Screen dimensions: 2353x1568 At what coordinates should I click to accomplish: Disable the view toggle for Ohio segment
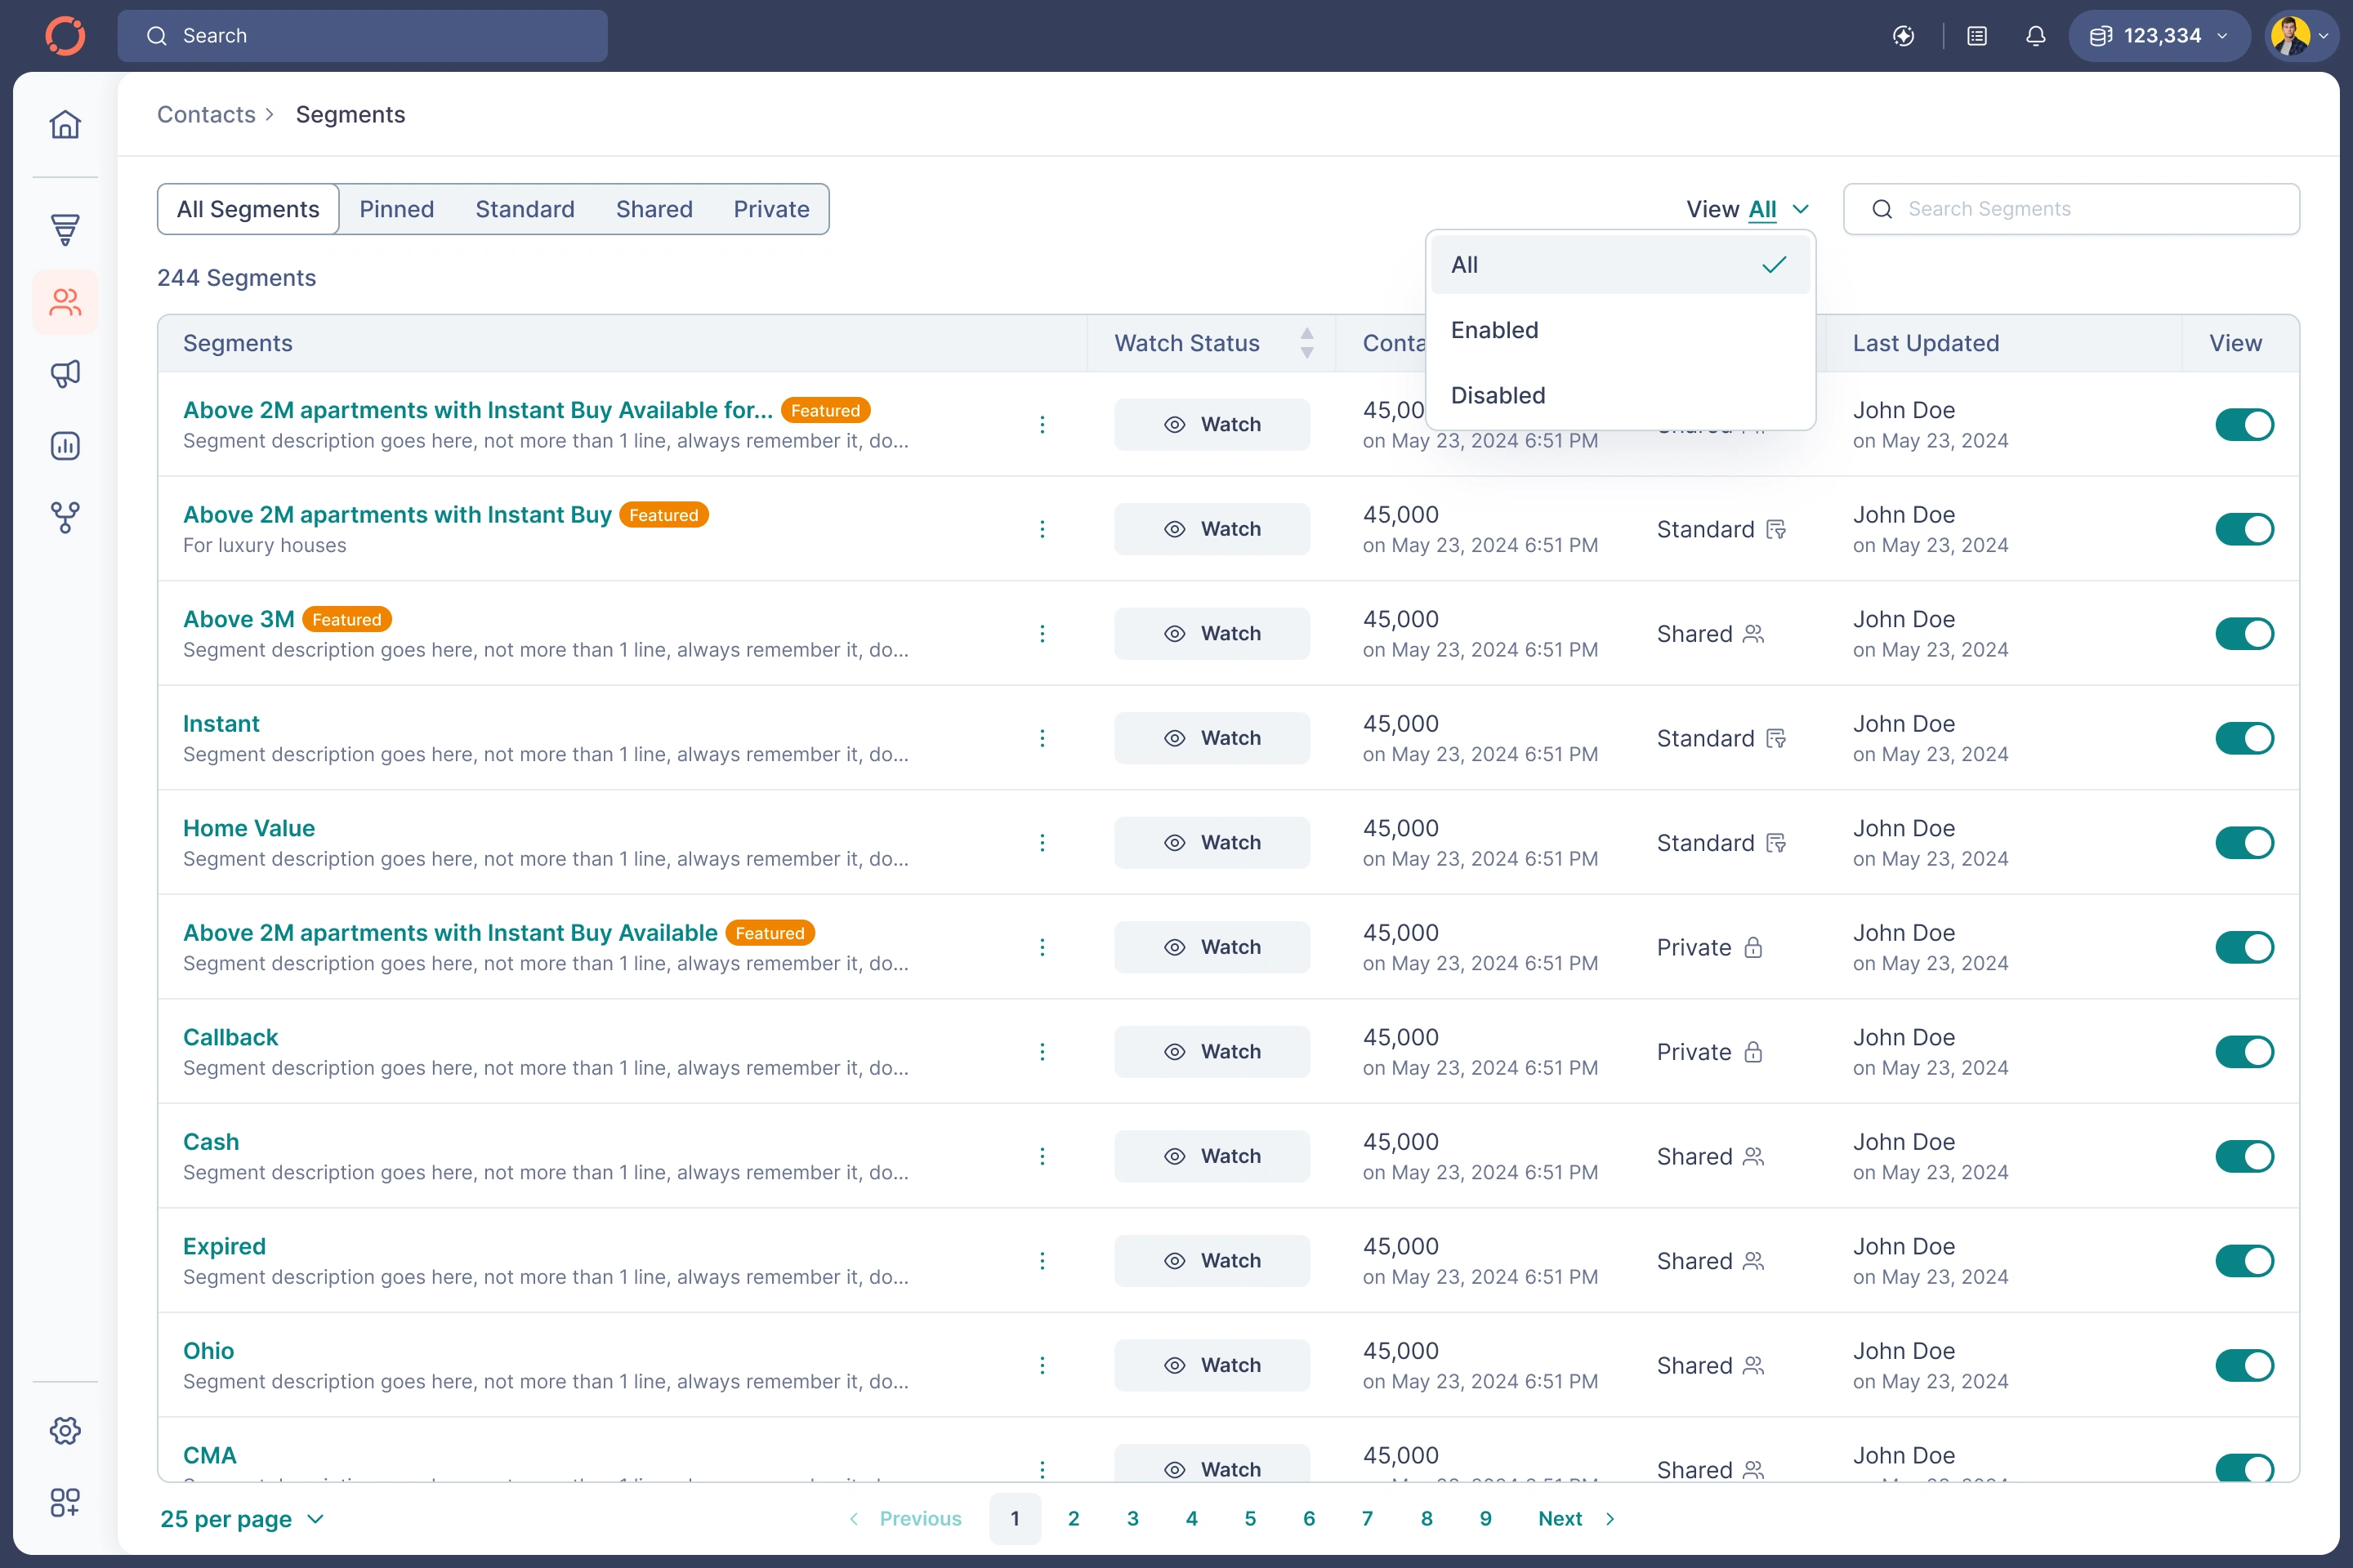click(2245, 1365)
